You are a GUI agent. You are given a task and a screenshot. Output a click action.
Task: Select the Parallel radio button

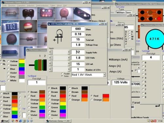(x=62, y=73)
